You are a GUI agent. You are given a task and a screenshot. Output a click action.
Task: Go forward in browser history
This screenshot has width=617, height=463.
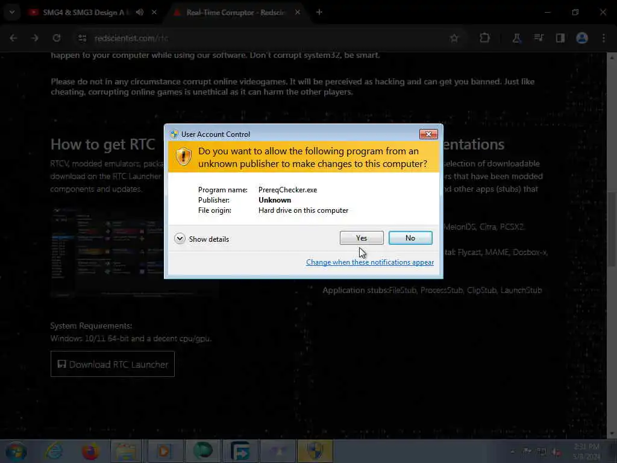click(34, 38)
